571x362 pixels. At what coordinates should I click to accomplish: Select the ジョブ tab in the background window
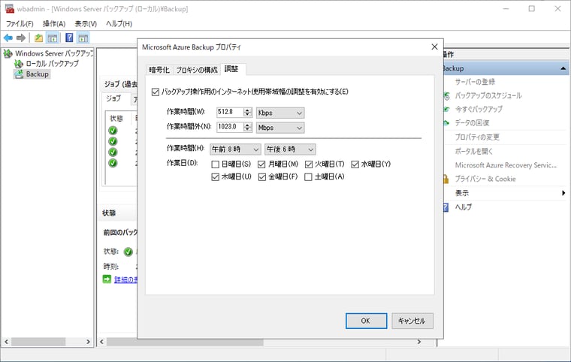(x=114, y=98)
